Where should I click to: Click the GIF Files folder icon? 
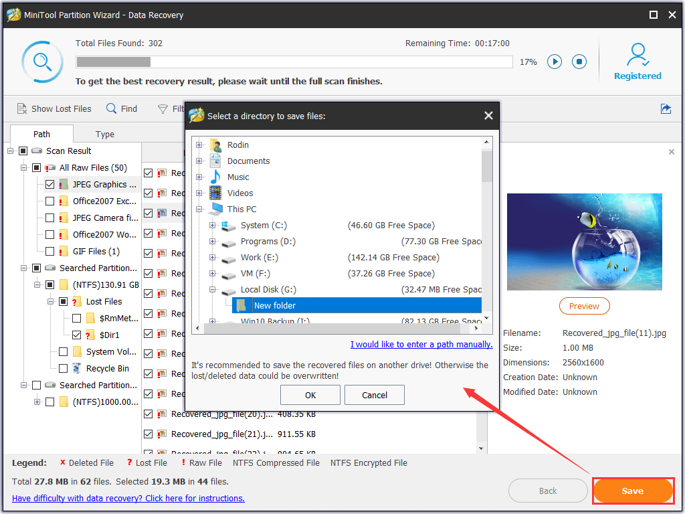[x=64, y=252]
